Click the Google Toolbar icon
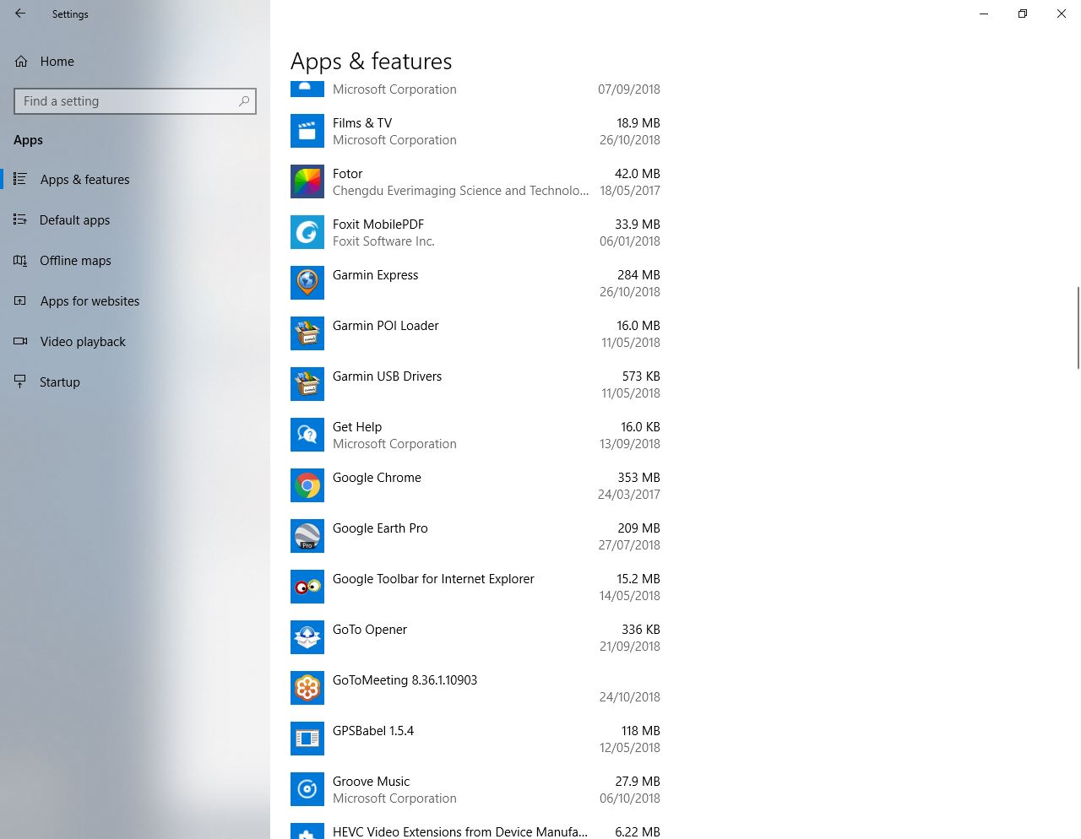Screen dimensions: 1081x839 coord(307,587)
